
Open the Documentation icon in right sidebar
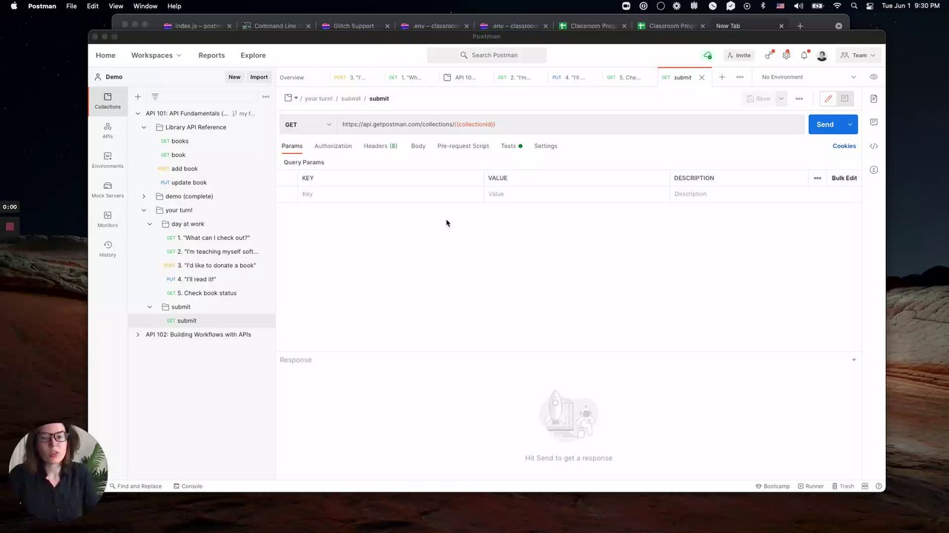[x=873, y=98]
